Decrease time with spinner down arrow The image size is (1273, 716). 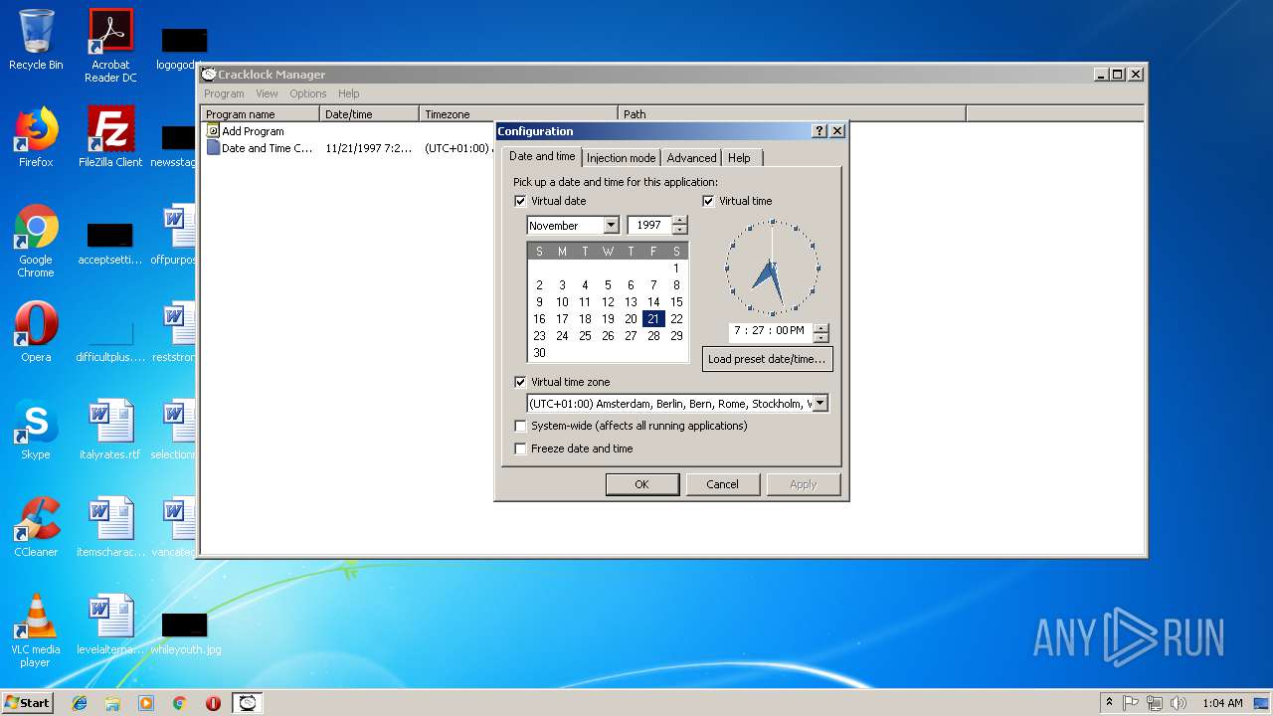pyautogui.click(x=820, y=336)
